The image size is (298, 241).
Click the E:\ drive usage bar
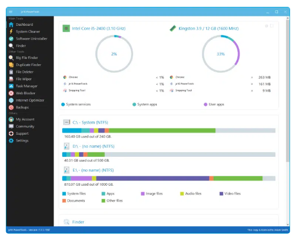169,178
